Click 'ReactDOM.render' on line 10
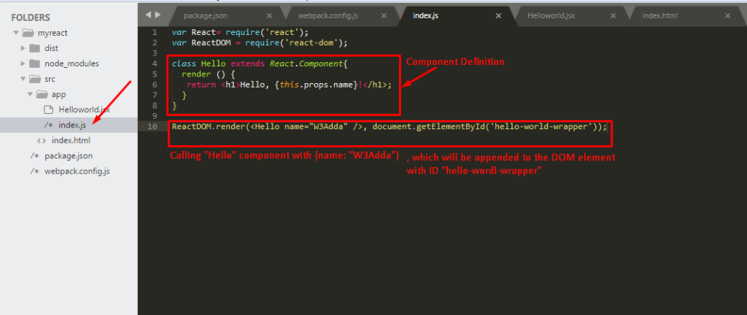 coord(209,127)
